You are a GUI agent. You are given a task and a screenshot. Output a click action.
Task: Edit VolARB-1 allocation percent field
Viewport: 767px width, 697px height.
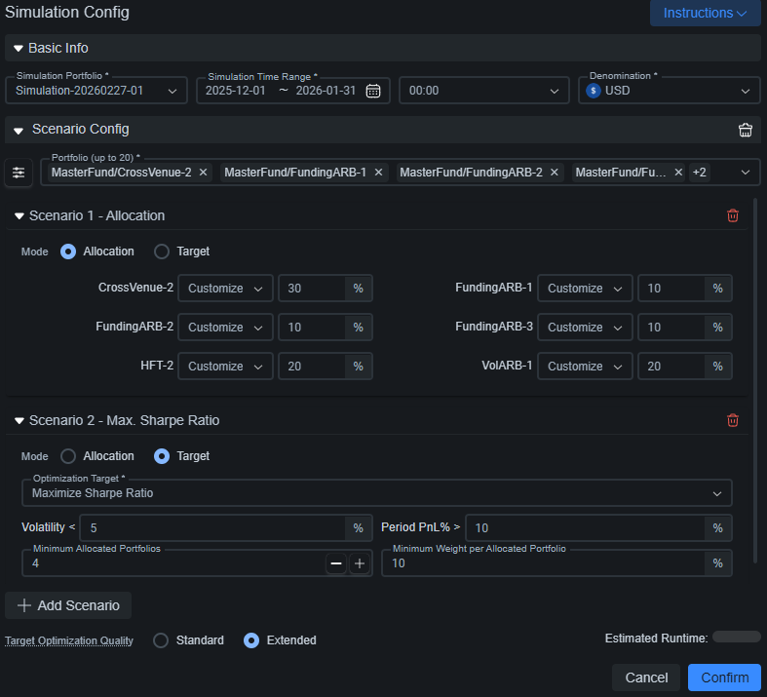tap(671, 367)
